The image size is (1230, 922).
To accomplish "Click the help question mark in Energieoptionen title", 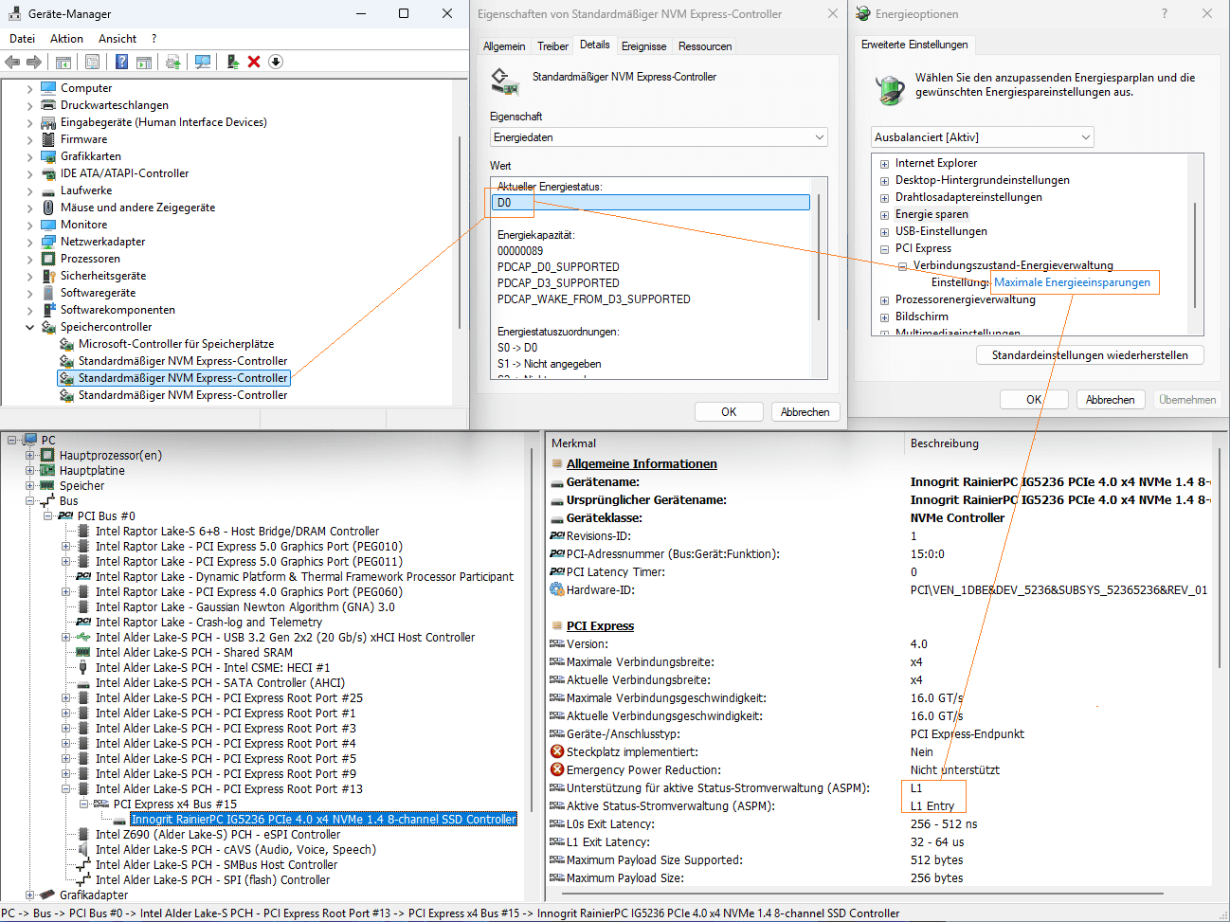I will pyautogui.click(x=1165, y=13).
